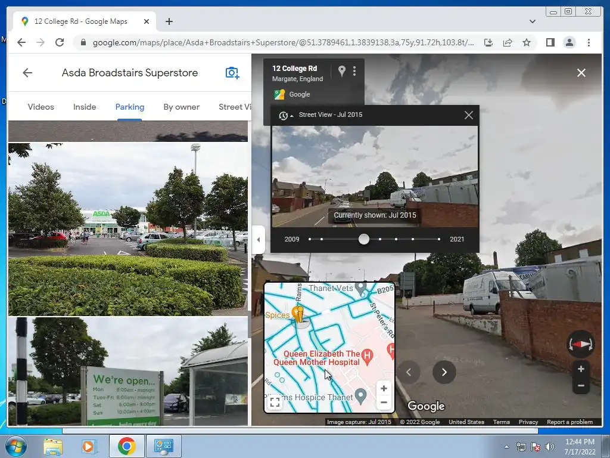This screenshot has height=458, width=610.
Task: Go back from Asda photos panel
Action: point(27,72)
